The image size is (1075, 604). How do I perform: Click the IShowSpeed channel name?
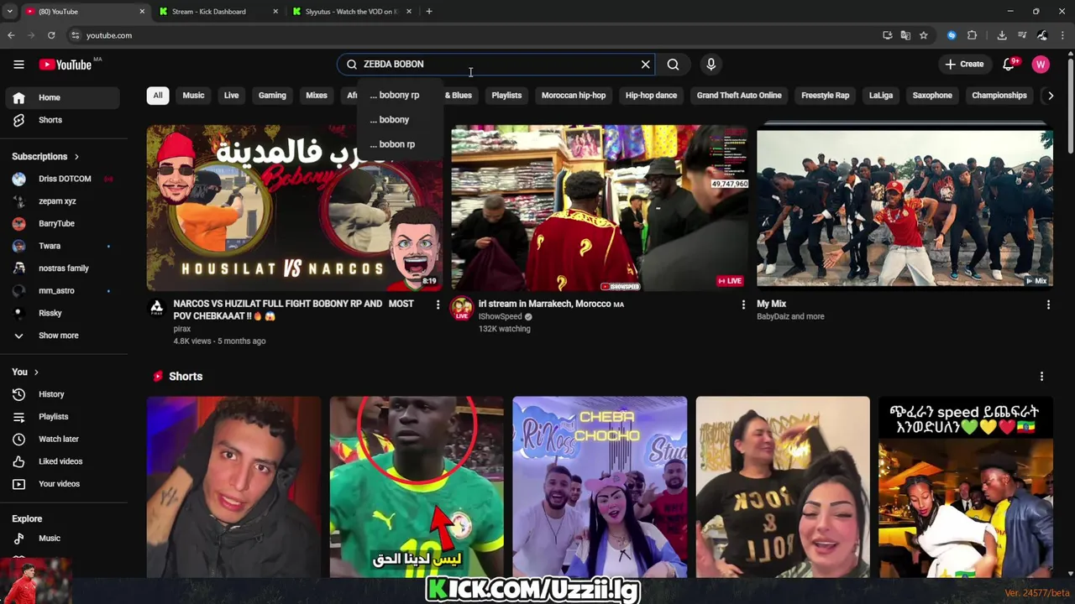(501, 317)
